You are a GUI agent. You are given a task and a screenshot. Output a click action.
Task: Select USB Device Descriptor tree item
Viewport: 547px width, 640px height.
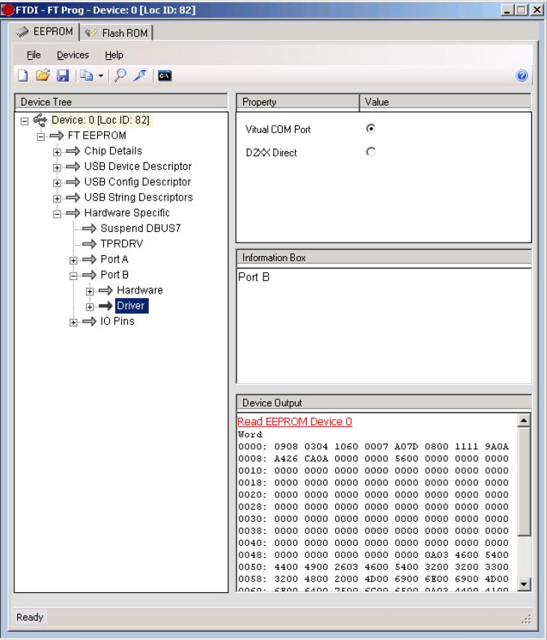138,166
